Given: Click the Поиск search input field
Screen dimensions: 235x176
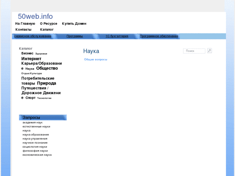Looking at the screenshot, I should point(194,51).
